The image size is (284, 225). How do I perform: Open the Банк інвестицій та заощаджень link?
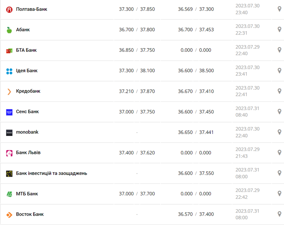[51, 173]
